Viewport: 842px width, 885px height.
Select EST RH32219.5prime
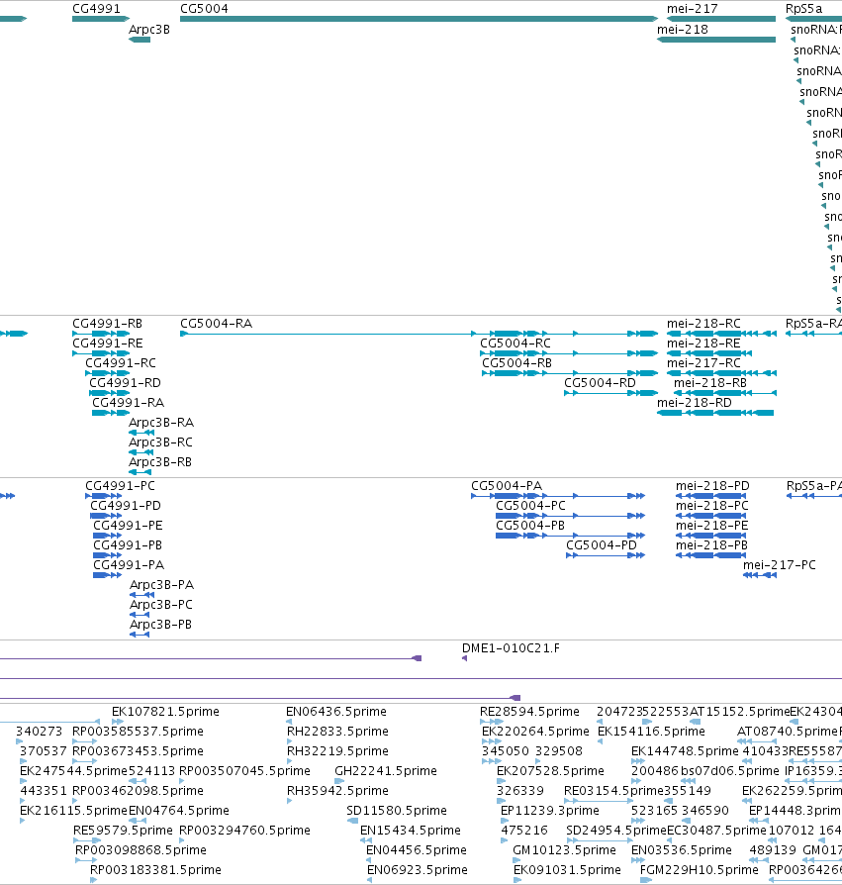[337, 750]
